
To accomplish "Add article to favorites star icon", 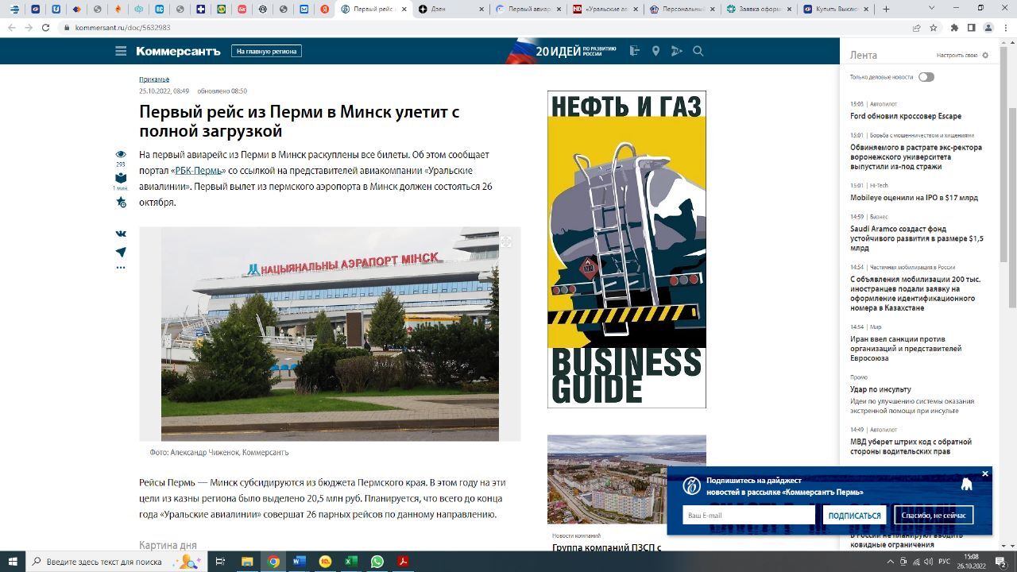I will [121, 202].
